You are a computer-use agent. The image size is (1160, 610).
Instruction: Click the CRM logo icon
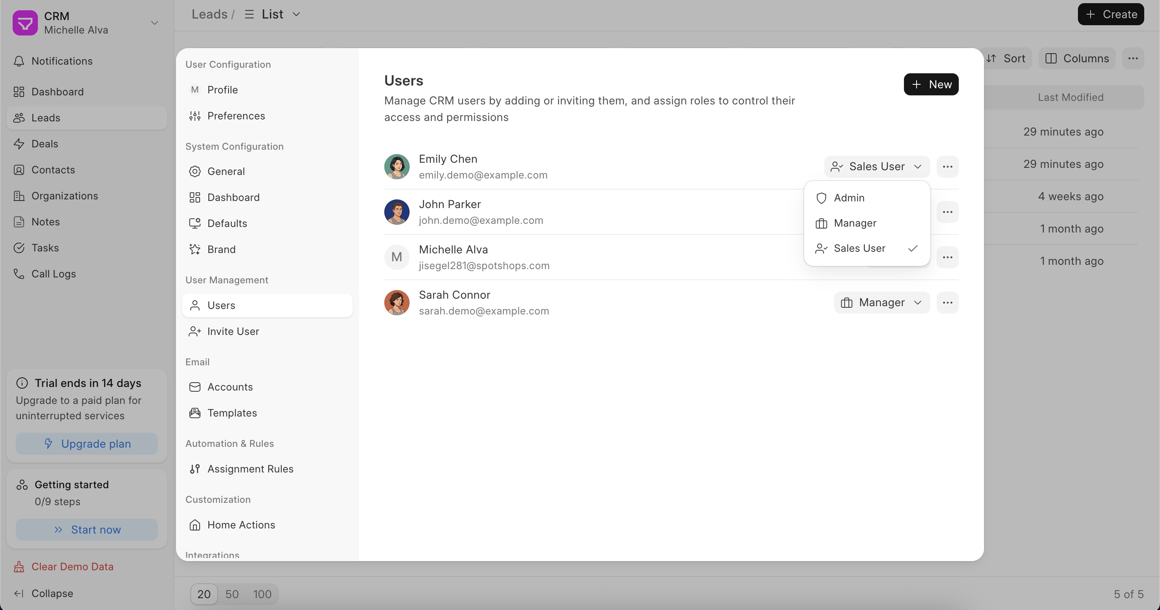click(x=25, y=22)
